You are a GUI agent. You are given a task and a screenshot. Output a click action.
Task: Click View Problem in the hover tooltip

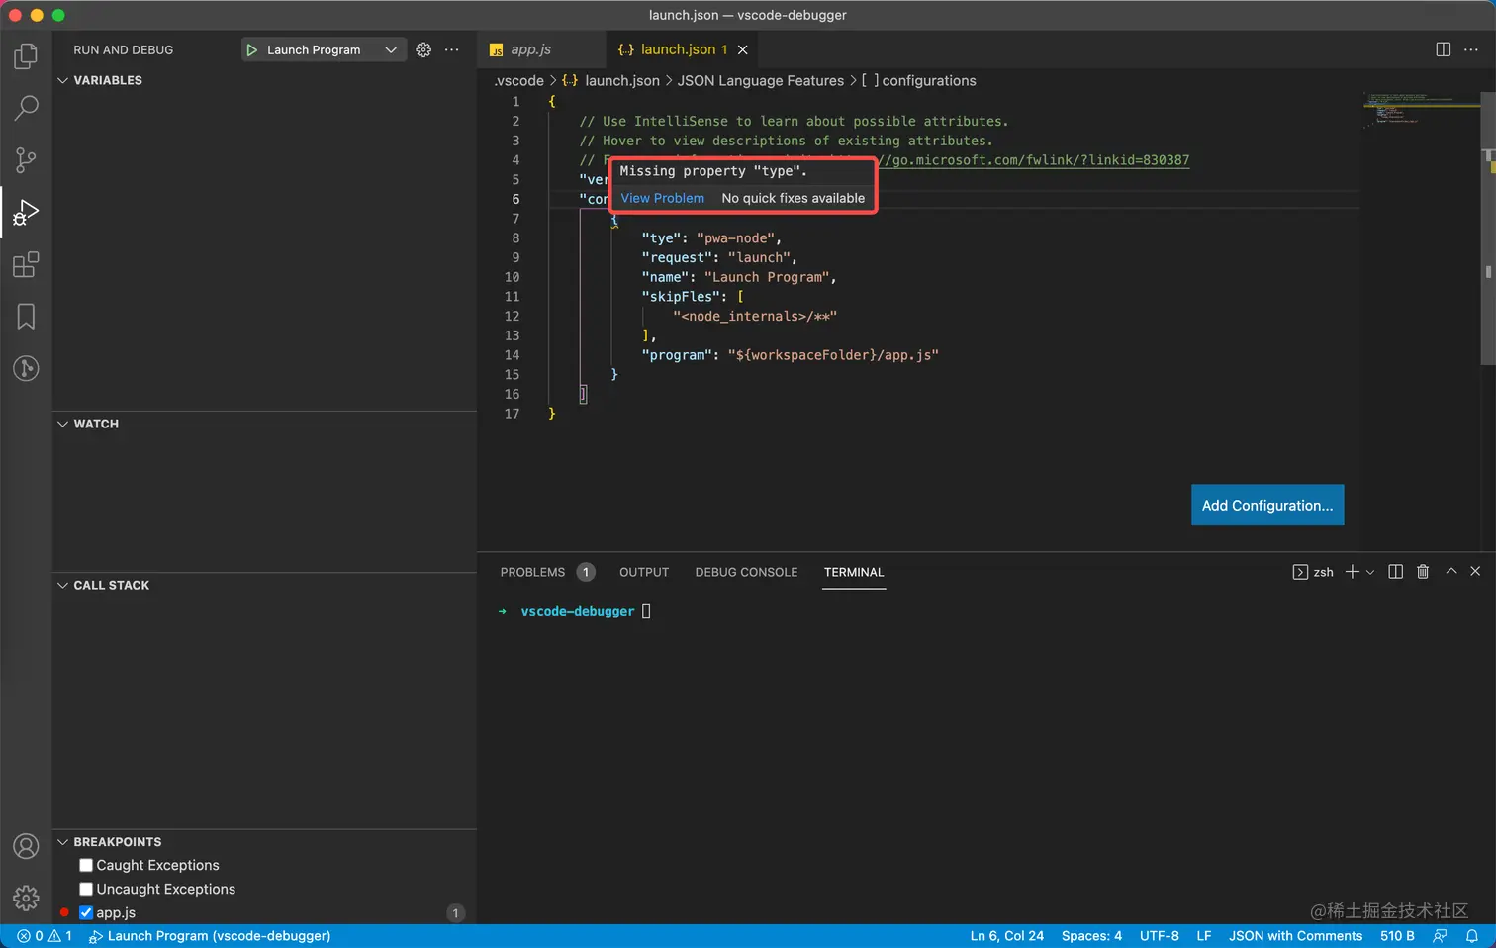(662, 198)
